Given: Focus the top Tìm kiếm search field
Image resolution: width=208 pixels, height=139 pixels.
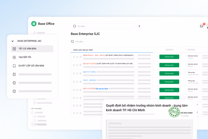Looking at the screenshot, I should [x=103, y=26].
